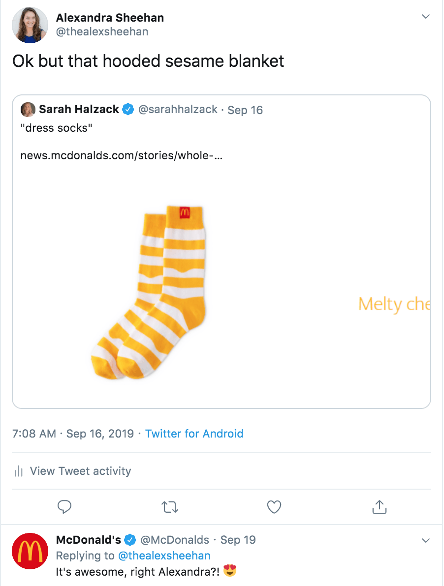444x586 pixels.
Task: Open Alexandra Sheehan's profile picture
Action: click(x=30, y=25)
